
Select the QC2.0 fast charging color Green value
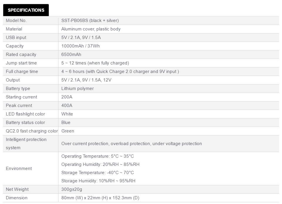click(68, 131)
